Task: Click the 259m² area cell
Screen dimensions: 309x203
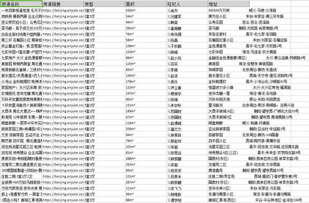Action: pyautogui.click(x=146, y=129)
